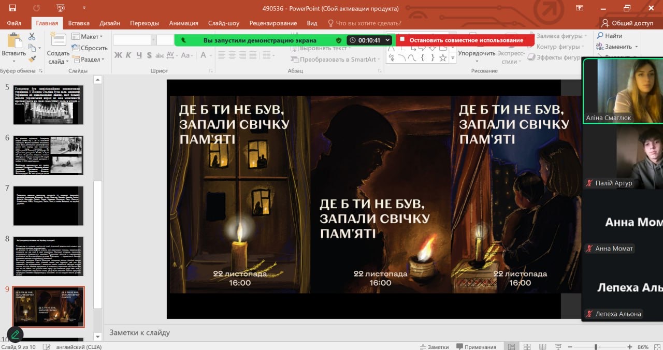This screenshot has width=663, height=350.
Task: Open Reading view from the status bar
Action: 542,347
